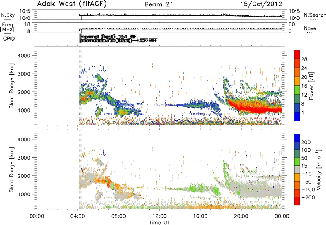Click the '-100' label on the velocity color bar
The width and height of the screenshot is (326, 225).
[308, 190]
